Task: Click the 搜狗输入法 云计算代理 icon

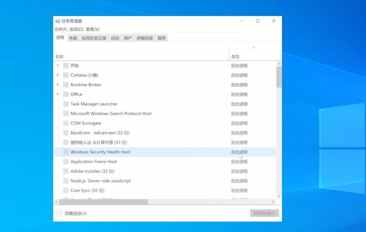Action: point(66,142)
